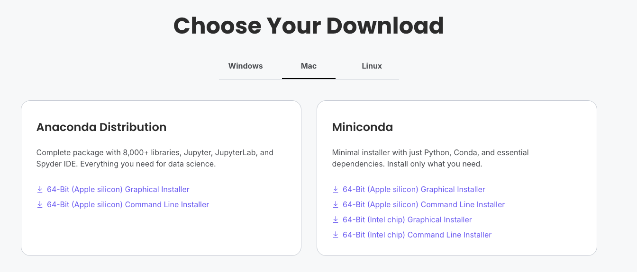Click the Anaconda Distribution description text
The height and width of the screenshot is (272, 637).
point(155,158)
